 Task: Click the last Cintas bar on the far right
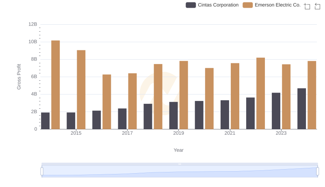pos(301,109)
